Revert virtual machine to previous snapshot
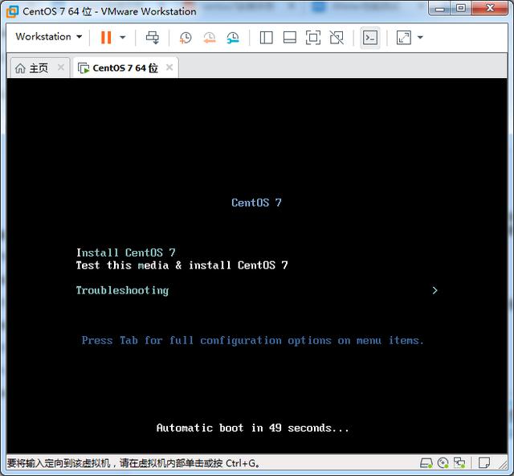514x476 pixels. click(210, 38)
